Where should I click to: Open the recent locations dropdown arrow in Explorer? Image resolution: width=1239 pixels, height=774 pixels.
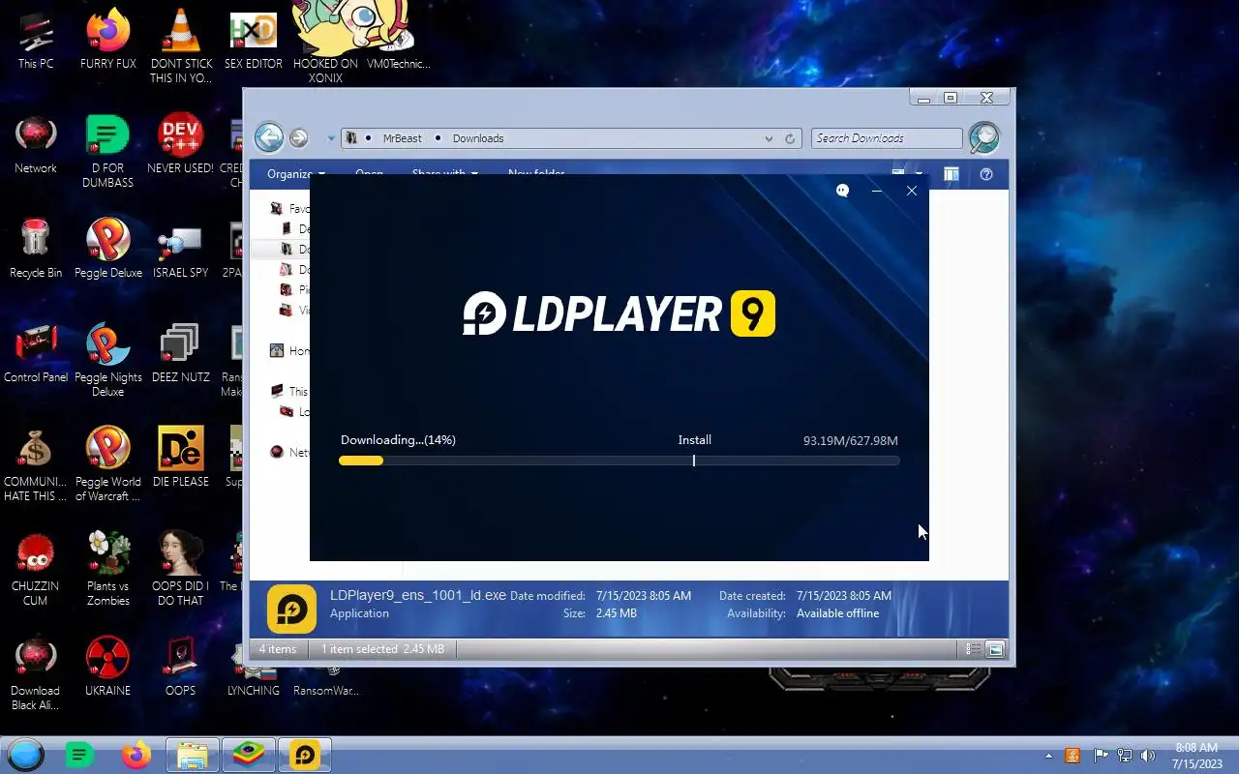click(330, 138)
